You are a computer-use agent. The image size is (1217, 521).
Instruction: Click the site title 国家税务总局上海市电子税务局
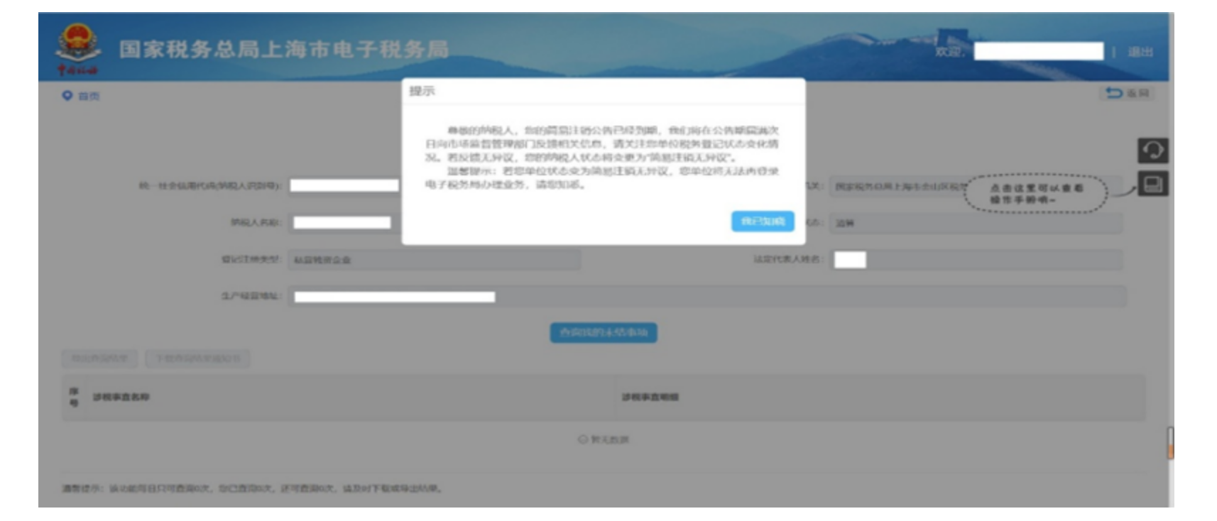click(284, 49)
